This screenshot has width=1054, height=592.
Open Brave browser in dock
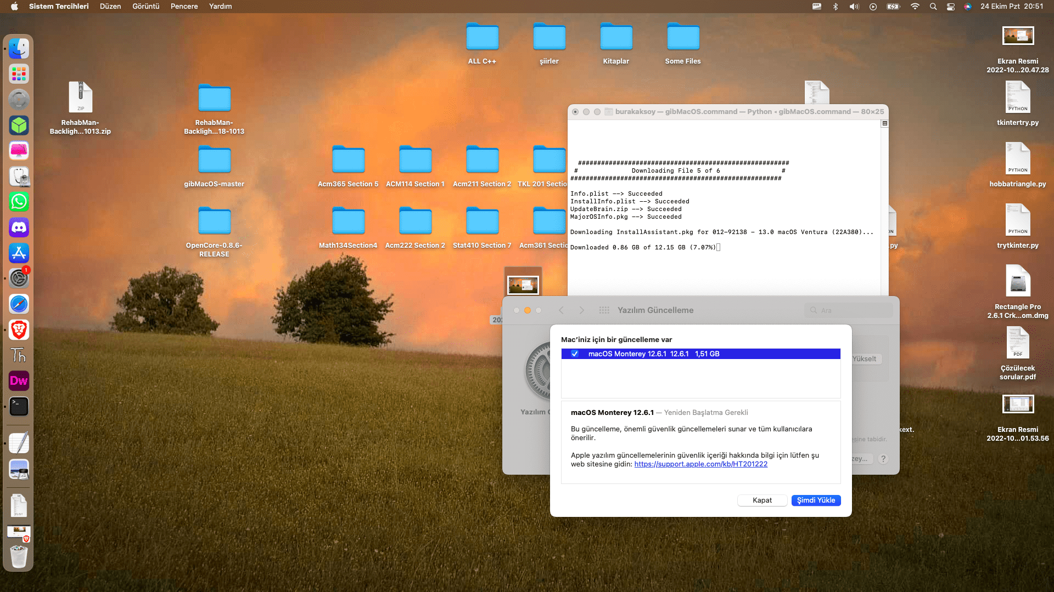(x=19, y=330)
